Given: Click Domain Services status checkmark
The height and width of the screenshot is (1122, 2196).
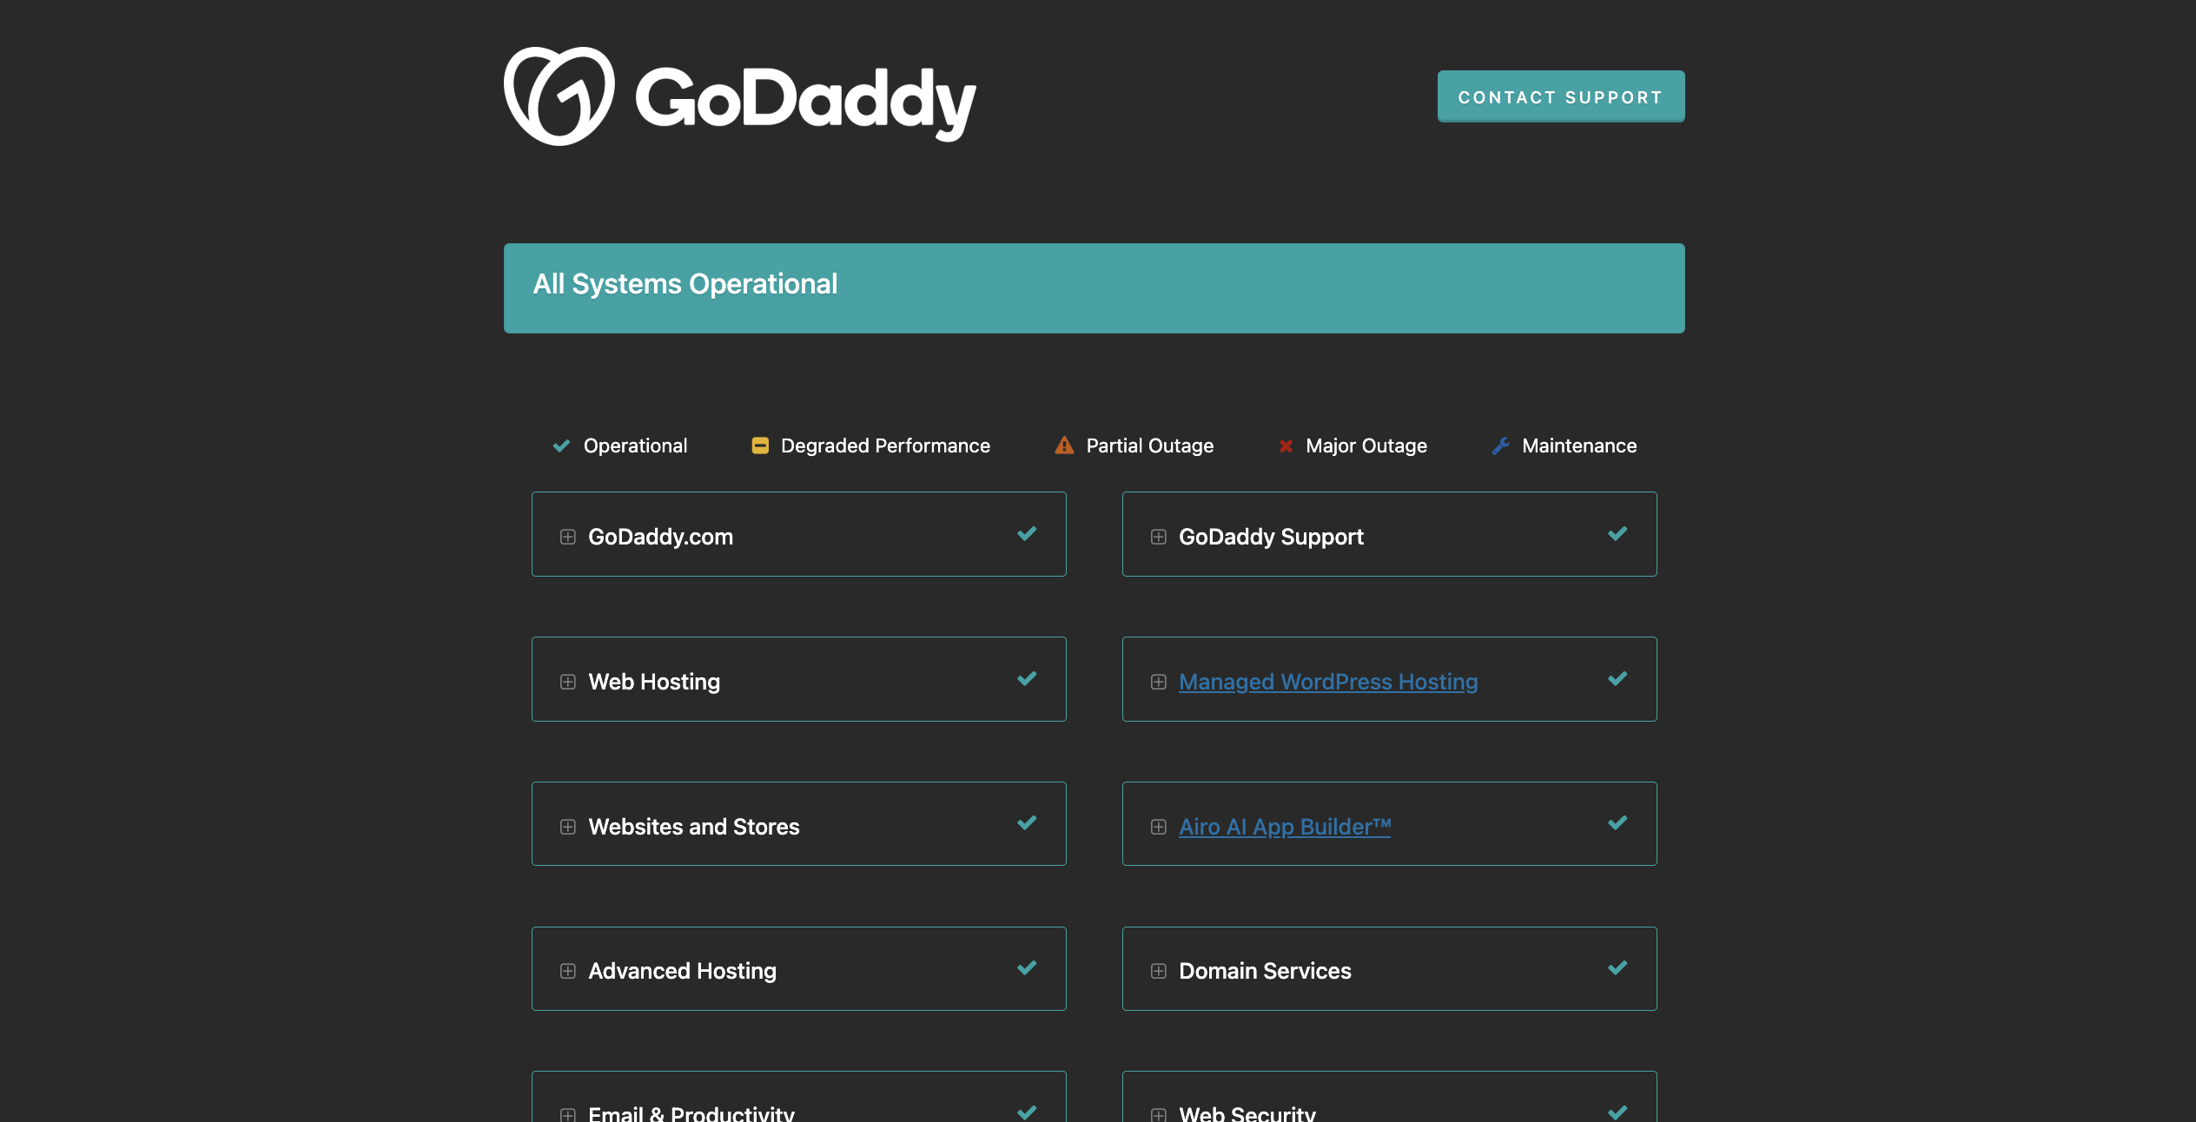Looking at the screenshot, I should coord(1617,967).
